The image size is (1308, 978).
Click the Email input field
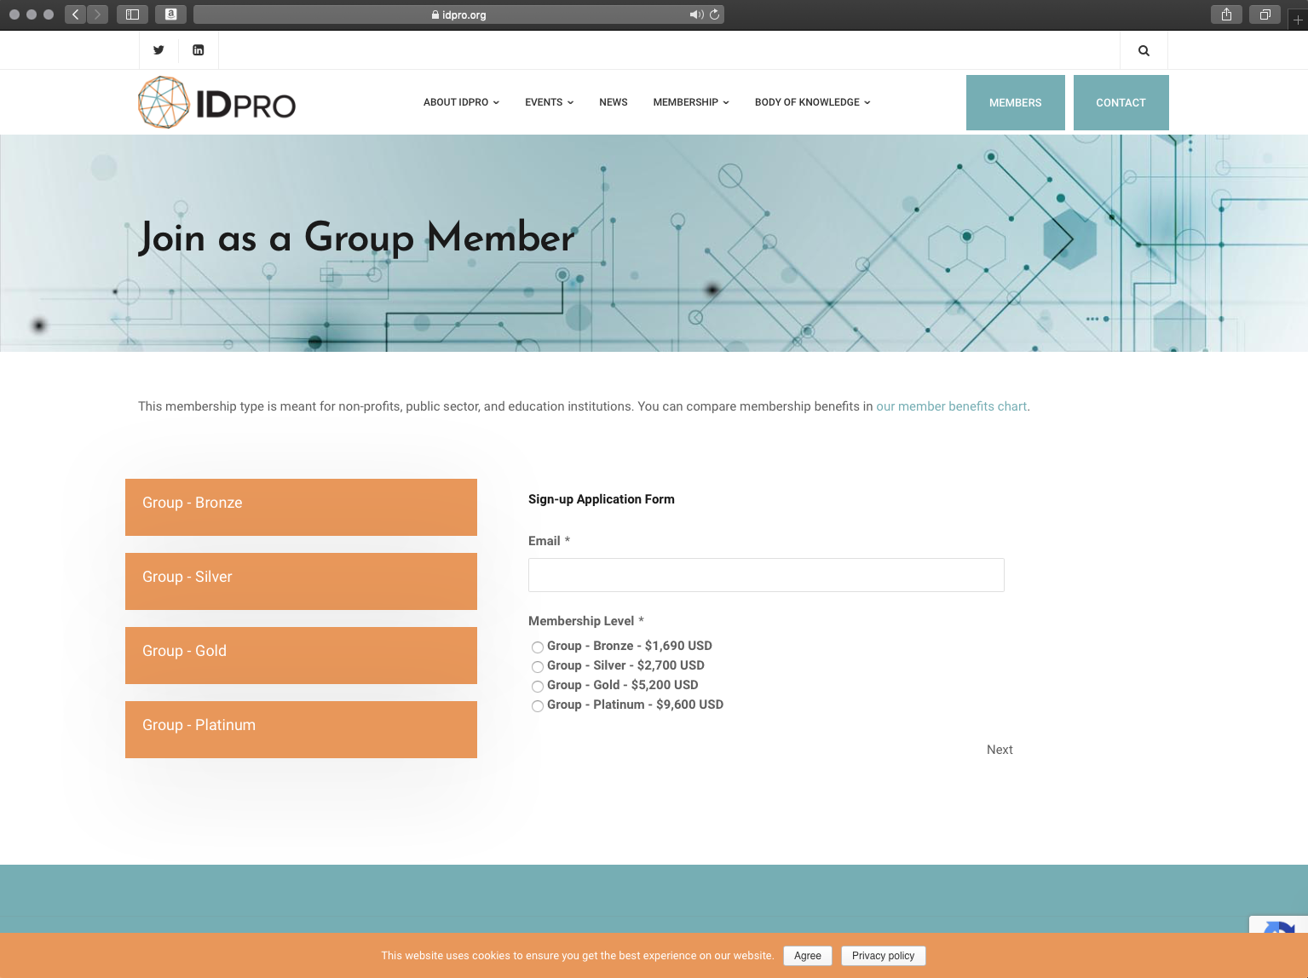tap(765, 575)
